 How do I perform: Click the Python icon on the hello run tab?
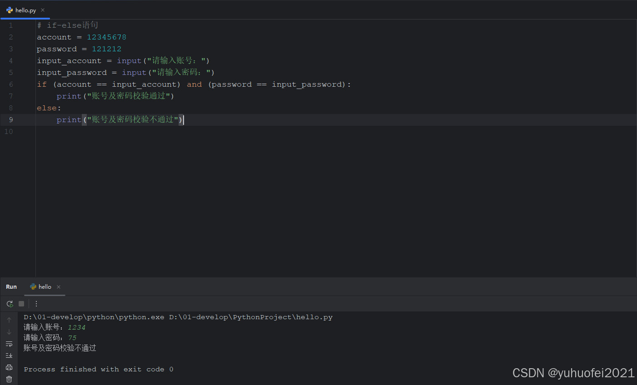coord(33,287)
